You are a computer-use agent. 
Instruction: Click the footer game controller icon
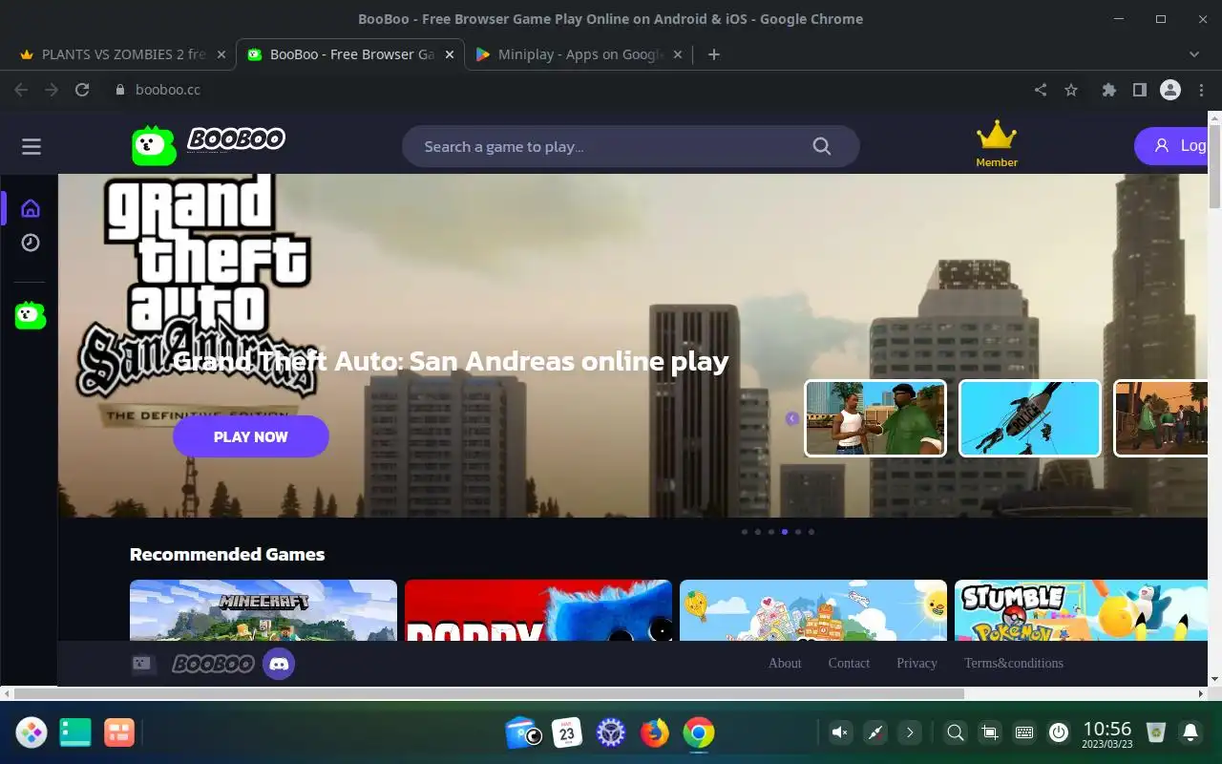pyautogui.click(x=143, y=663)
